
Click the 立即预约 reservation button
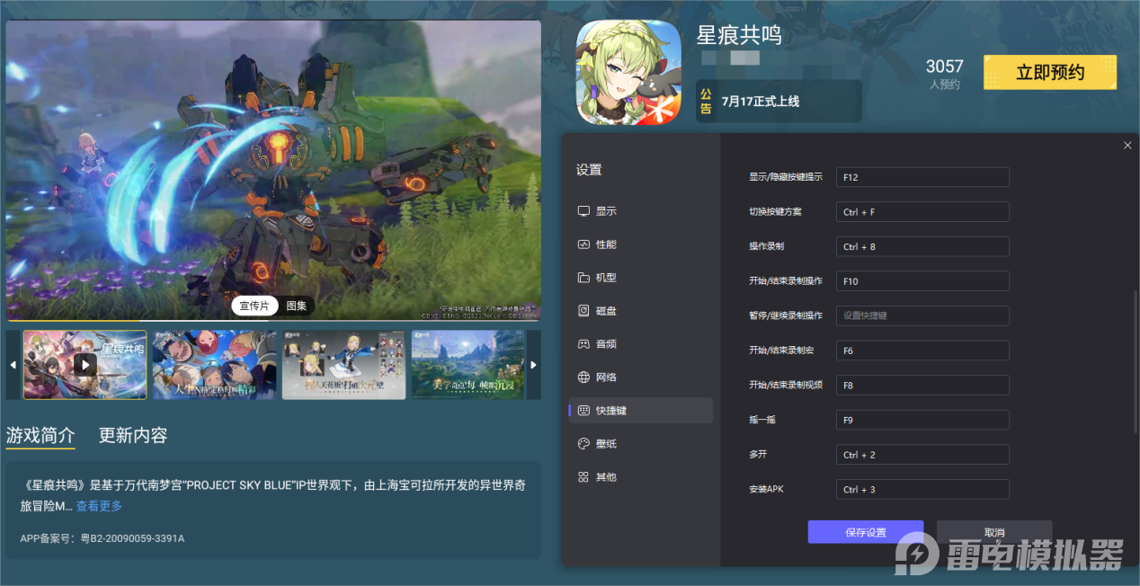coord(1049,72)
